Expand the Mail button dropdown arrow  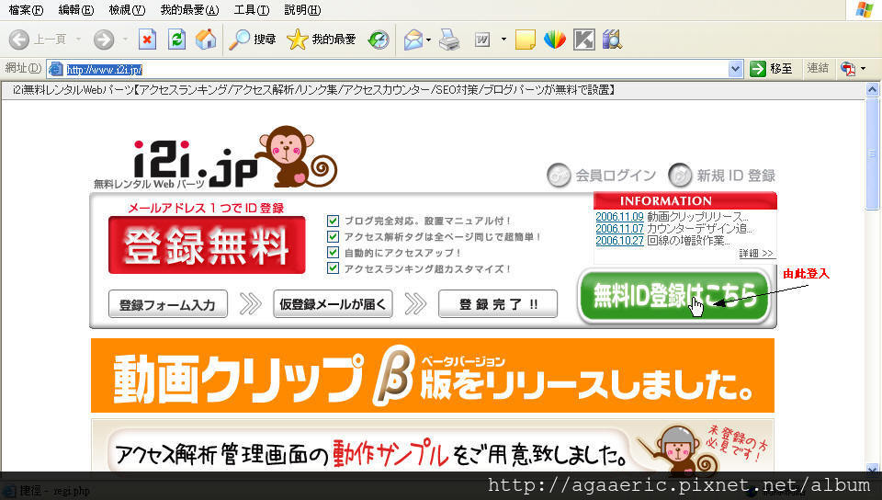point(429,40)
